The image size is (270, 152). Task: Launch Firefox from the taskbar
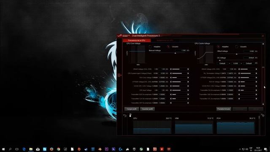pos(51,149)
